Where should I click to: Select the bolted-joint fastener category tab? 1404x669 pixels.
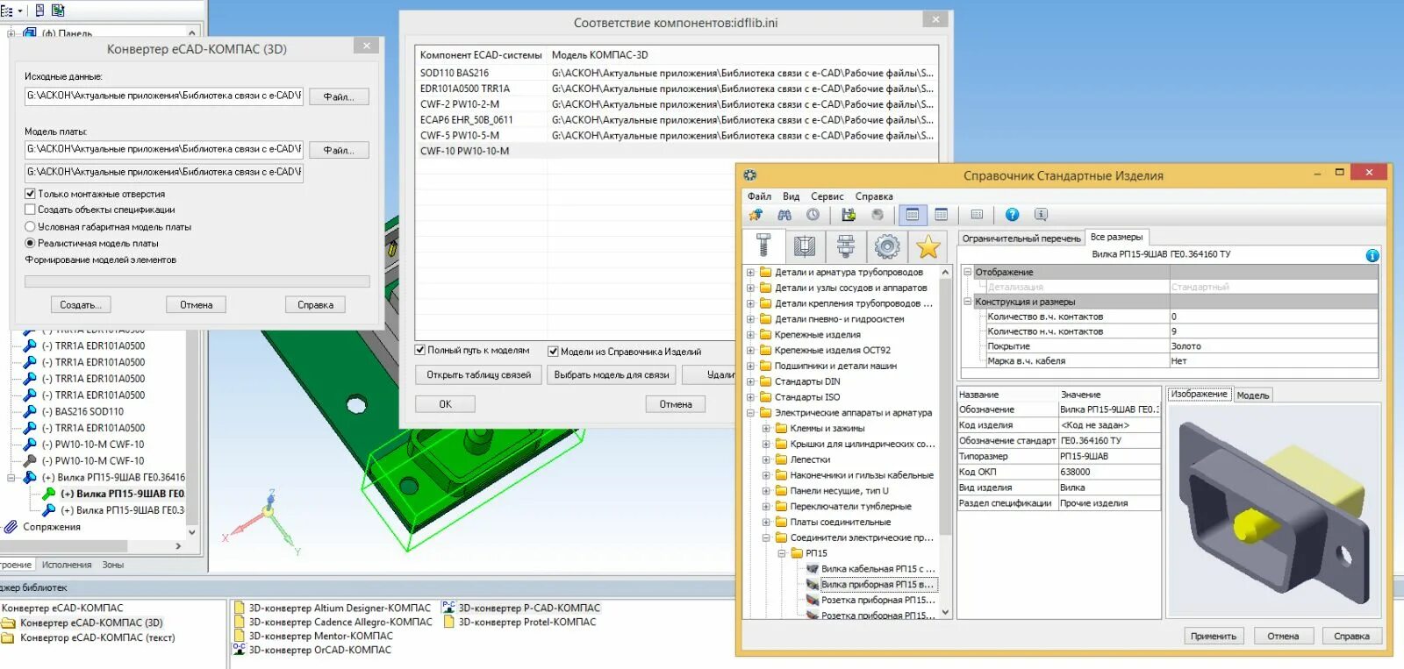tap(846, 246)
